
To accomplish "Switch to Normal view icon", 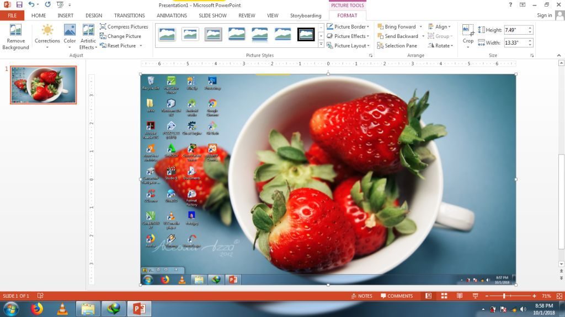I will pos(428,296).
